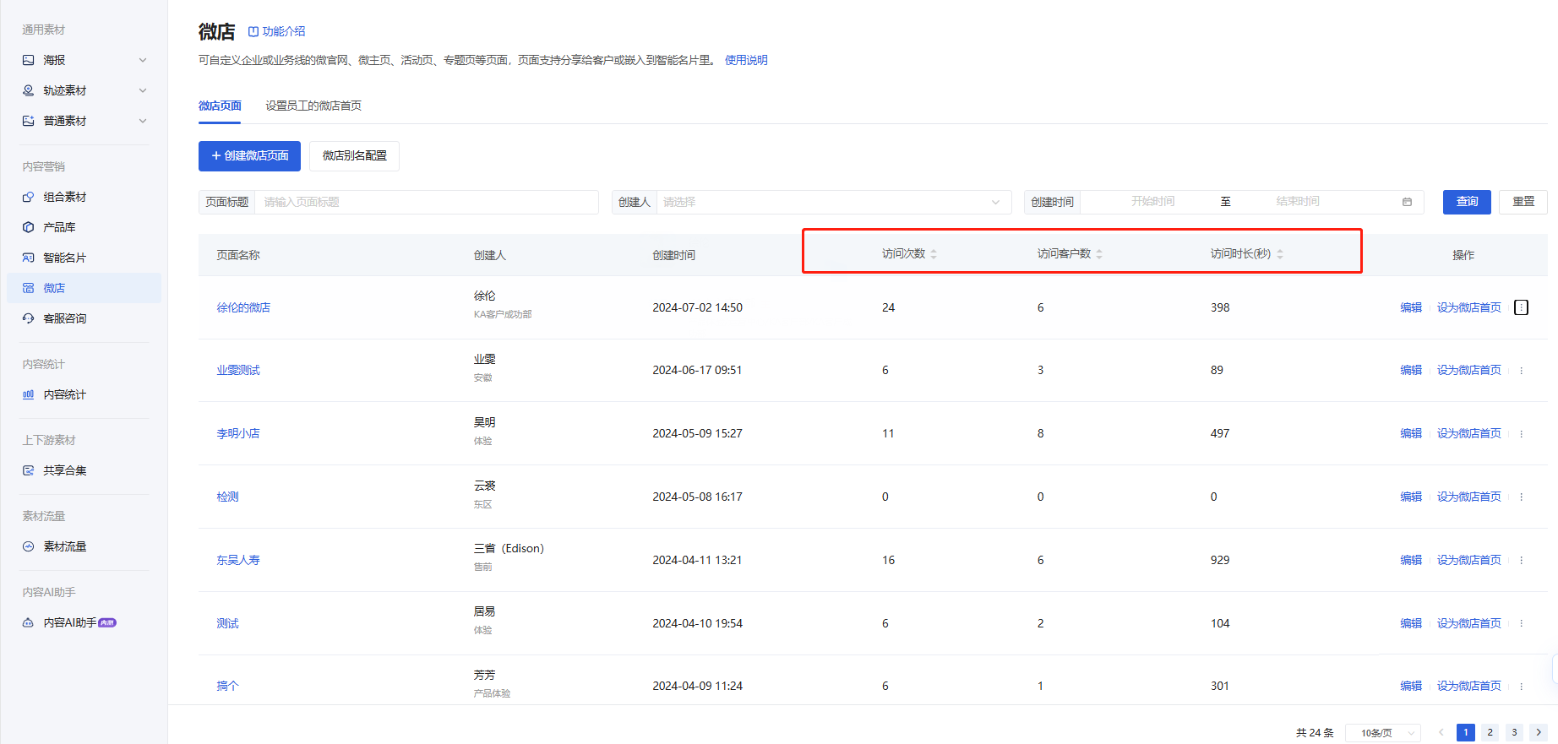Click the 组合素材 link icon
Screen dimensions: 1558x744
(x=29, y=197)
